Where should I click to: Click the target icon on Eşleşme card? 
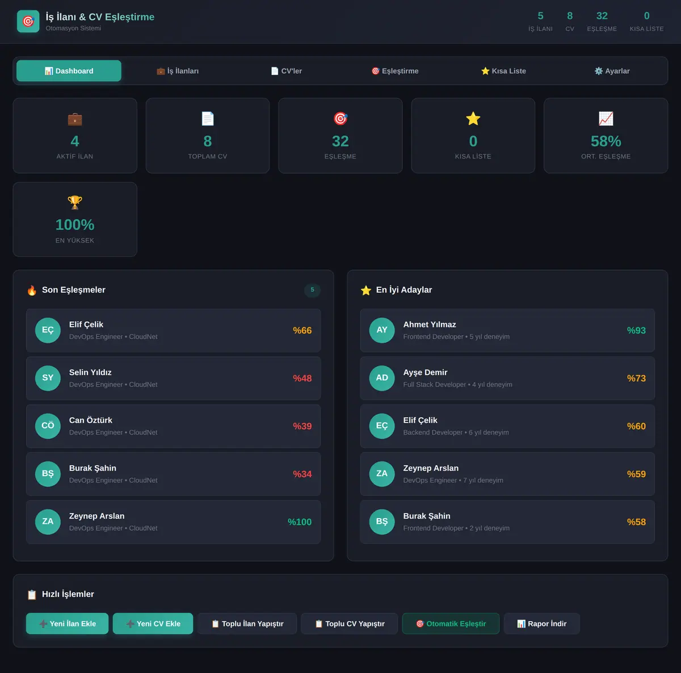(x=340, y=119)
